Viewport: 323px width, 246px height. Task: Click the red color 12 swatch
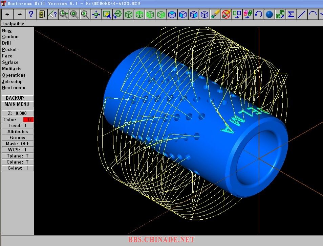click(28, 120)
